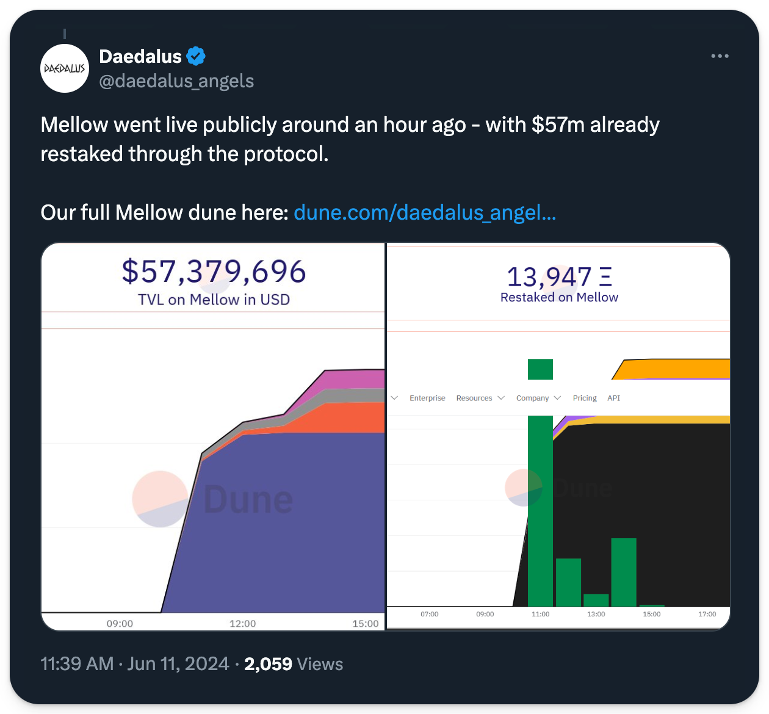Go to the Pricing nav item
The height and width of the screenshot is (714, 769).
coord(585,398)
